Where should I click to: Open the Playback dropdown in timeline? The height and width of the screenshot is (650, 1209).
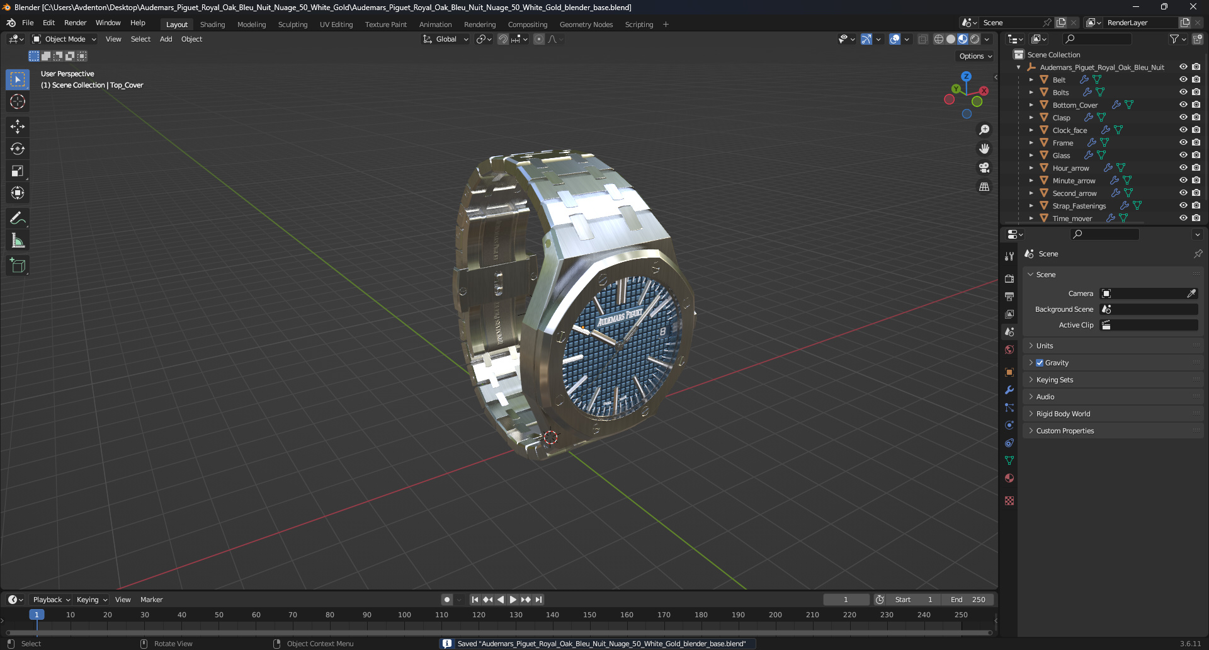[x=52, y=600]
